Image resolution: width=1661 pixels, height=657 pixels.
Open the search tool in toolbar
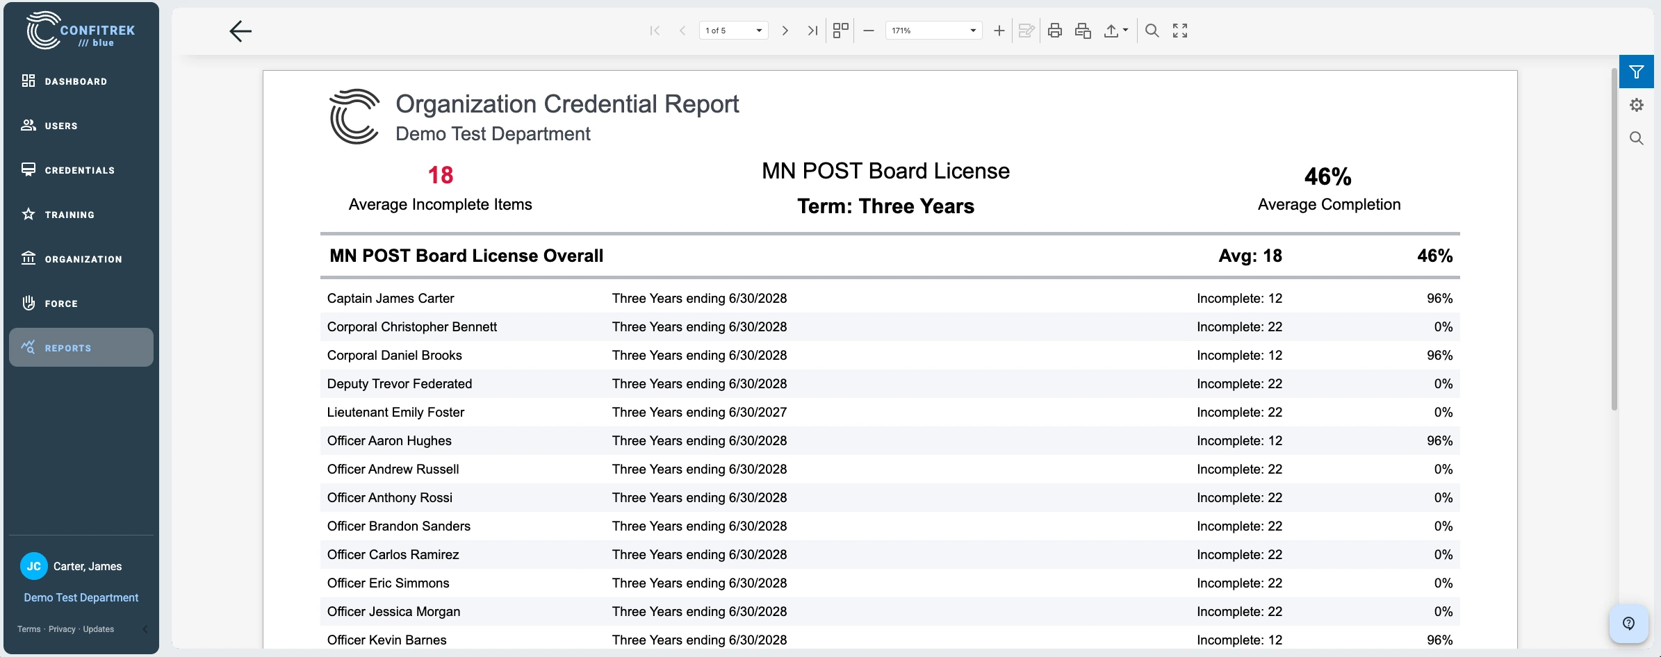(1152, 31)
